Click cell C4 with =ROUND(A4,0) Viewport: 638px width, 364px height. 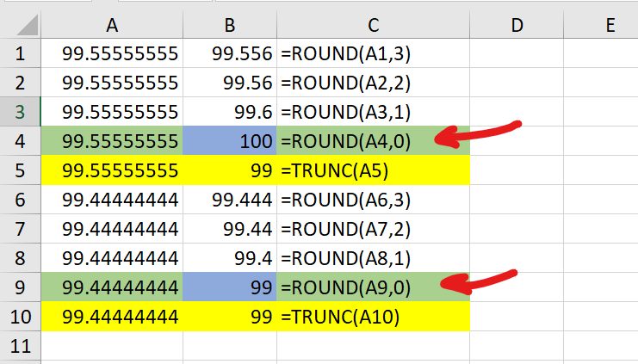click(x=373, y=141)
